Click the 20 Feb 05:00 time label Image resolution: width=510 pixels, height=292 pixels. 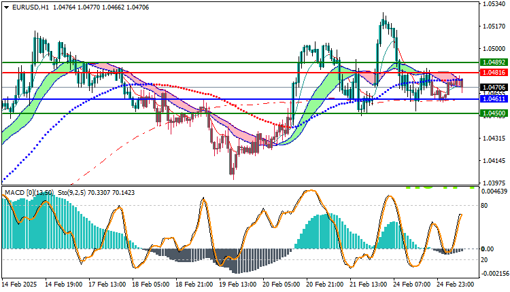282,285
